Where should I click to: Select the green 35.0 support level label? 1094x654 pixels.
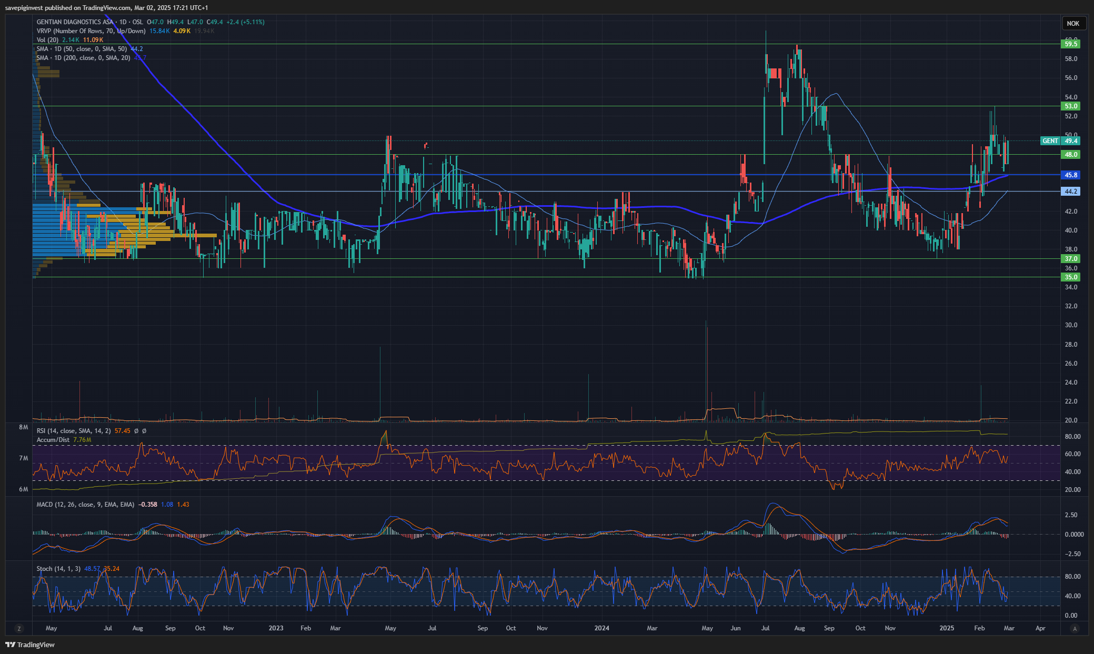[x=1071, y=277]
